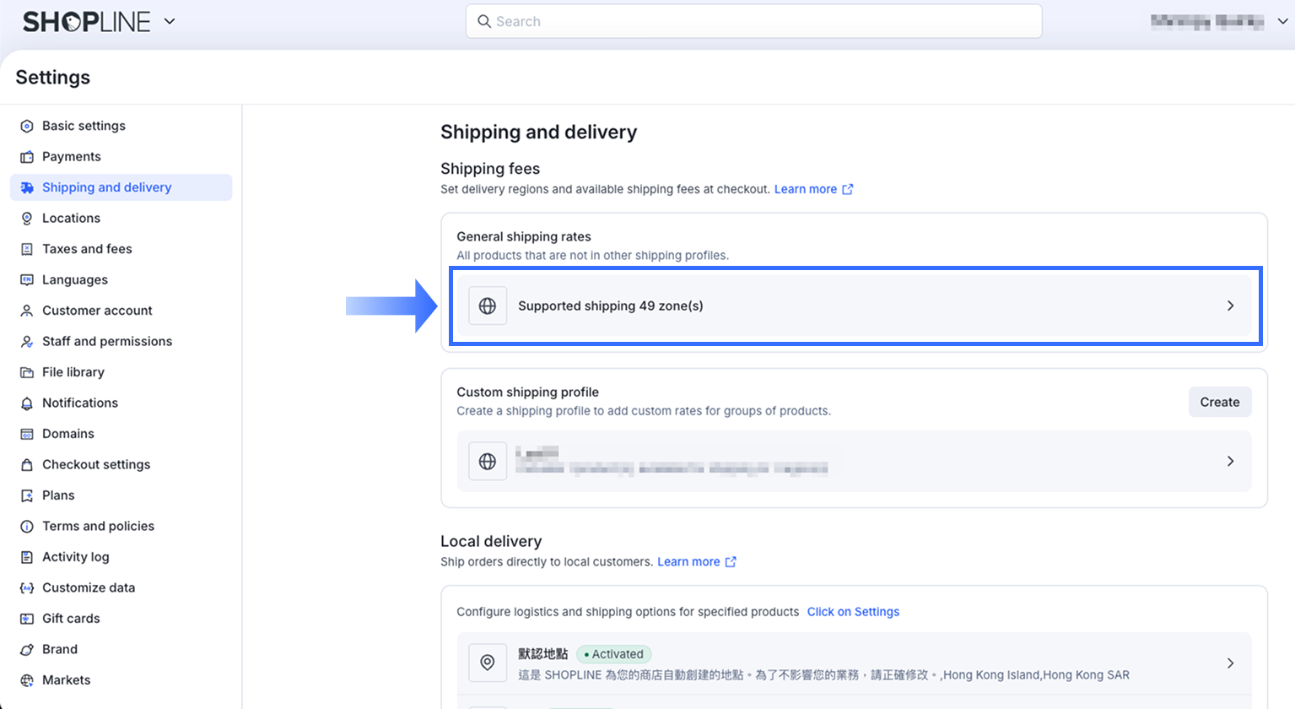Click the Payments wallet icon

[x=27, y=157]
